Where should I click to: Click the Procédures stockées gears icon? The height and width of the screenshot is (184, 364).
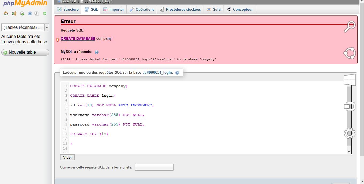click(162, 9)
